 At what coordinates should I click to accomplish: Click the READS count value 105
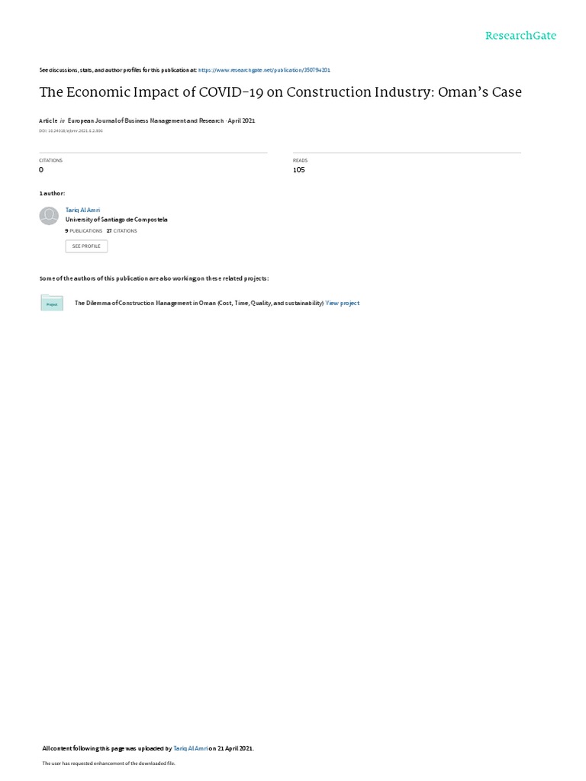[299, 170]
